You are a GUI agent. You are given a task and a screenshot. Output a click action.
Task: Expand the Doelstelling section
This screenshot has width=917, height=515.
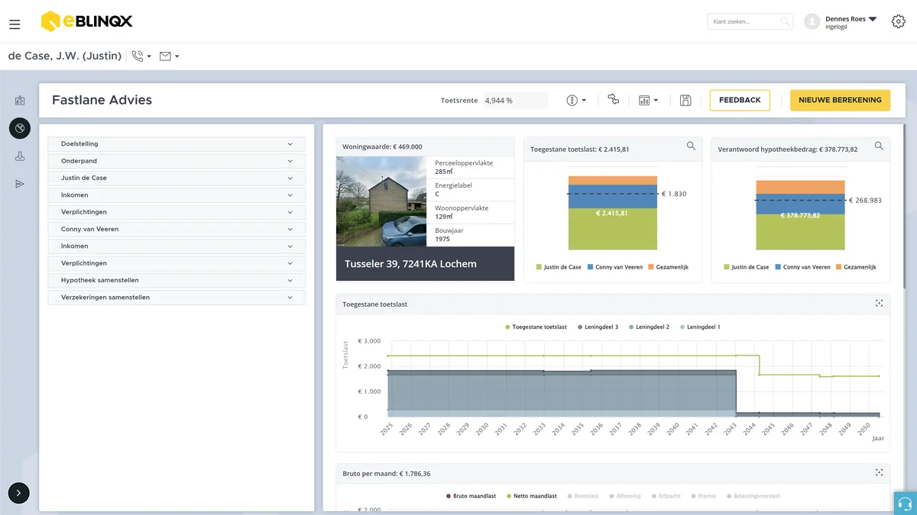tap(177, 144)
